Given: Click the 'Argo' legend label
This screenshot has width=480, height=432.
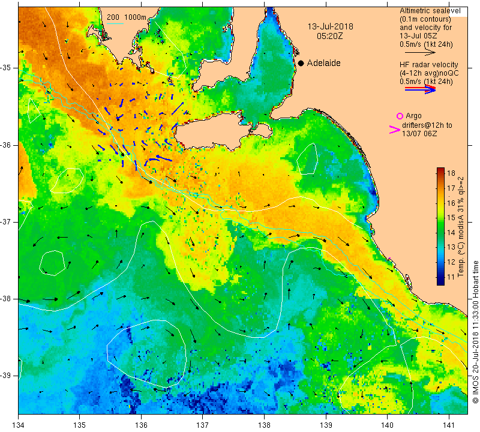Looking at the screenshot, I should coord(413,116).
